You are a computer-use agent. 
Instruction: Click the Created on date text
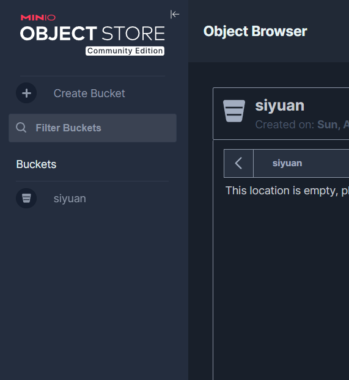(x=302, y=125)
